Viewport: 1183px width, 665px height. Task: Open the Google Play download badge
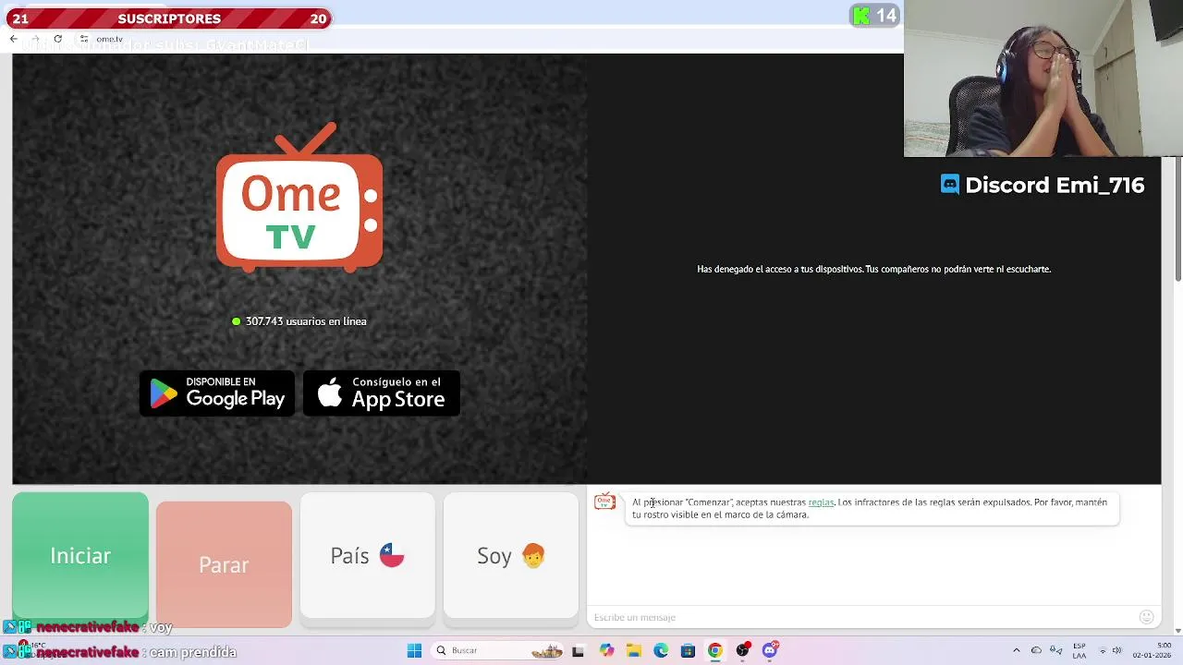[x=217, y=393]
